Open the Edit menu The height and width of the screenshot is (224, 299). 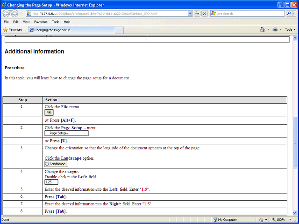point(15,22)
